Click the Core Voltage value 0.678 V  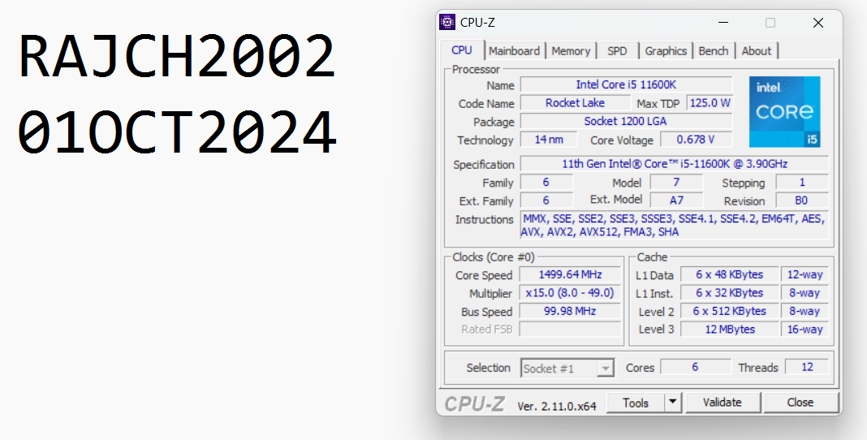(697, 140)
